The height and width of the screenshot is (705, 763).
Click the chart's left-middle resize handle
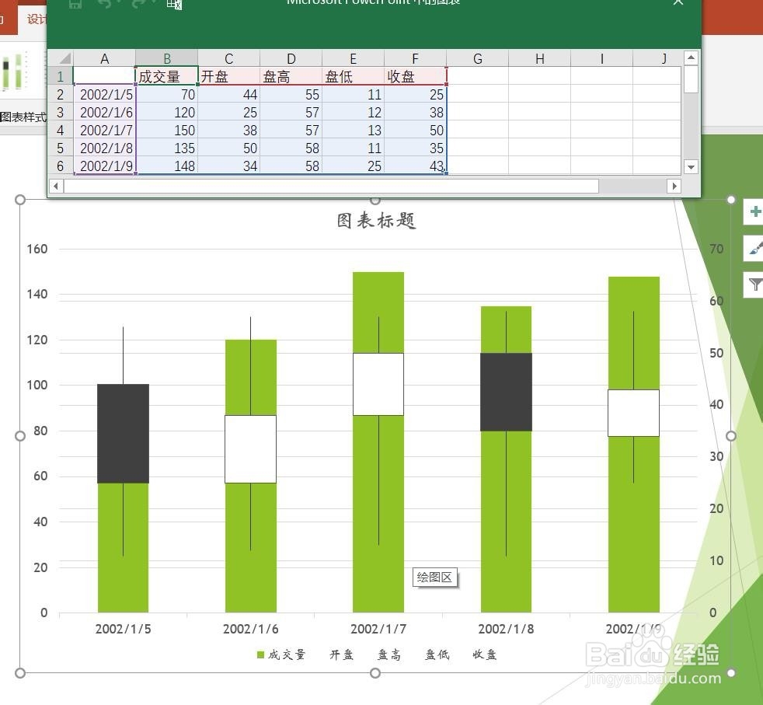(20, 436)
